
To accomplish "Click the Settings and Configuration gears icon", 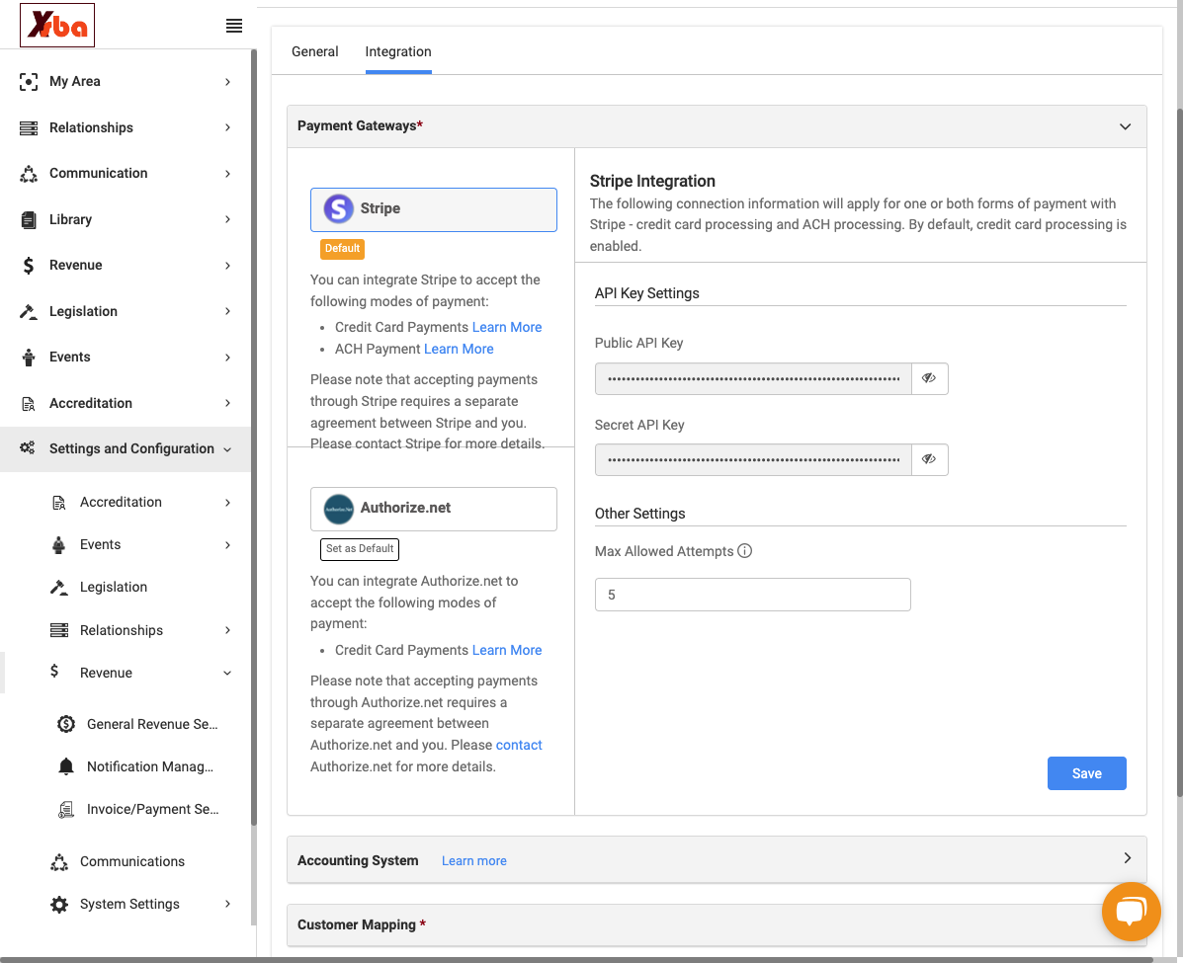I will click(x=28, y=448).
